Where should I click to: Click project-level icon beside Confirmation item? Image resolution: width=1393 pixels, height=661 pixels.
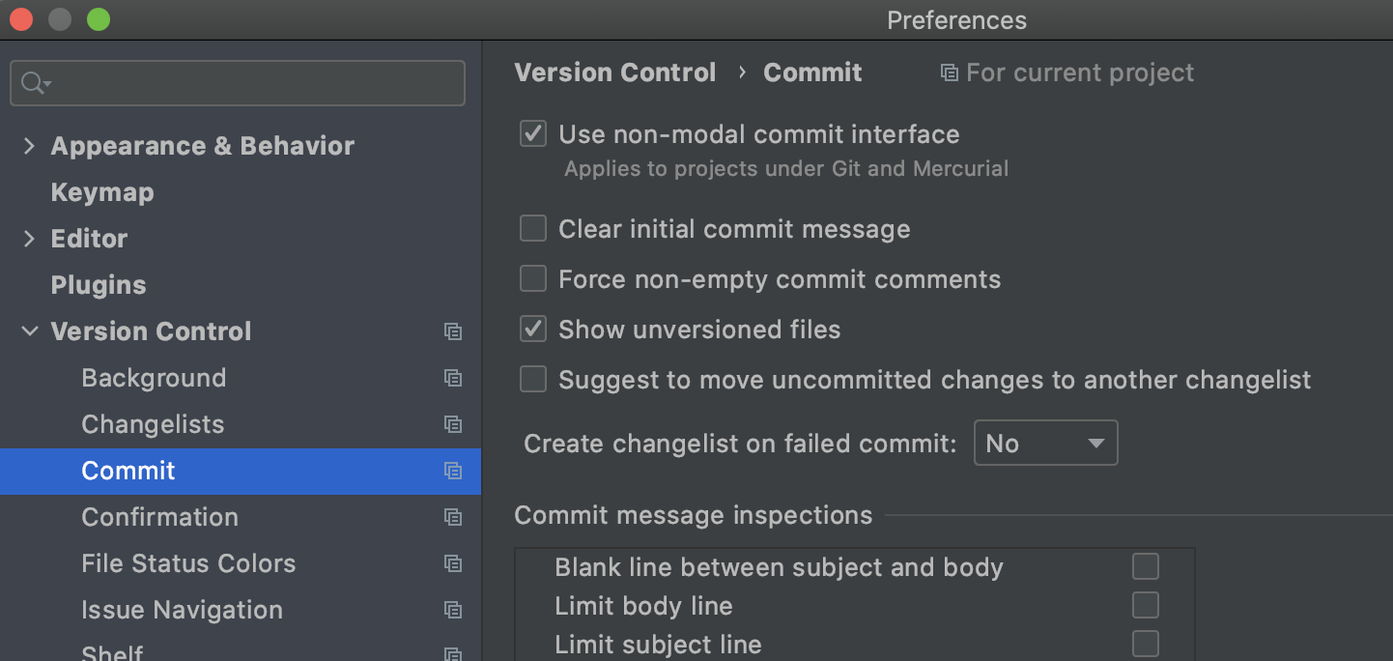pyautogui.click(x=452, y=517)
